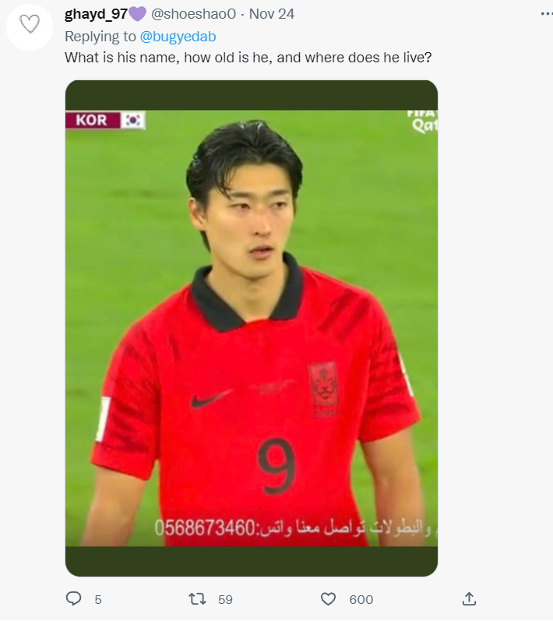The image size is (553, 621).
Task: Visit the @shoeshao0 handle
Action: pos(194,14)
